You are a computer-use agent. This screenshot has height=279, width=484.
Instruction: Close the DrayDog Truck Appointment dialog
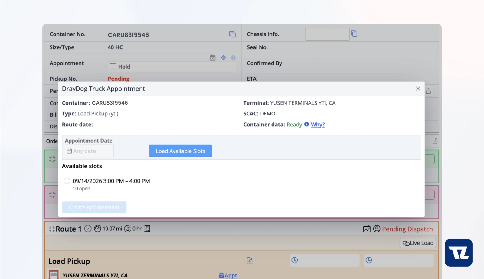pos(418,89)
